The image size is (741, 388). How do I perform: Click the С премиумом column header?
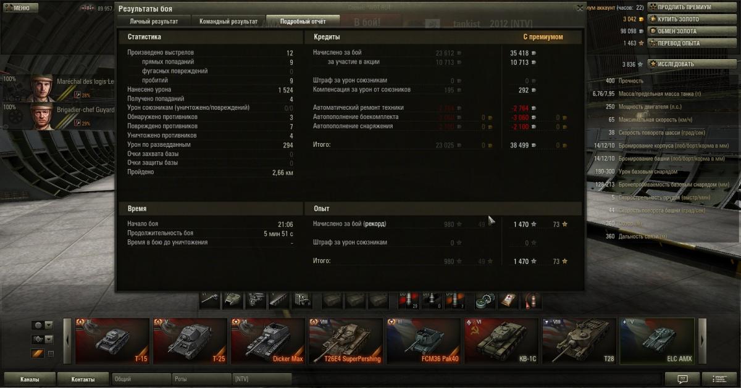[x=543, y=37]
